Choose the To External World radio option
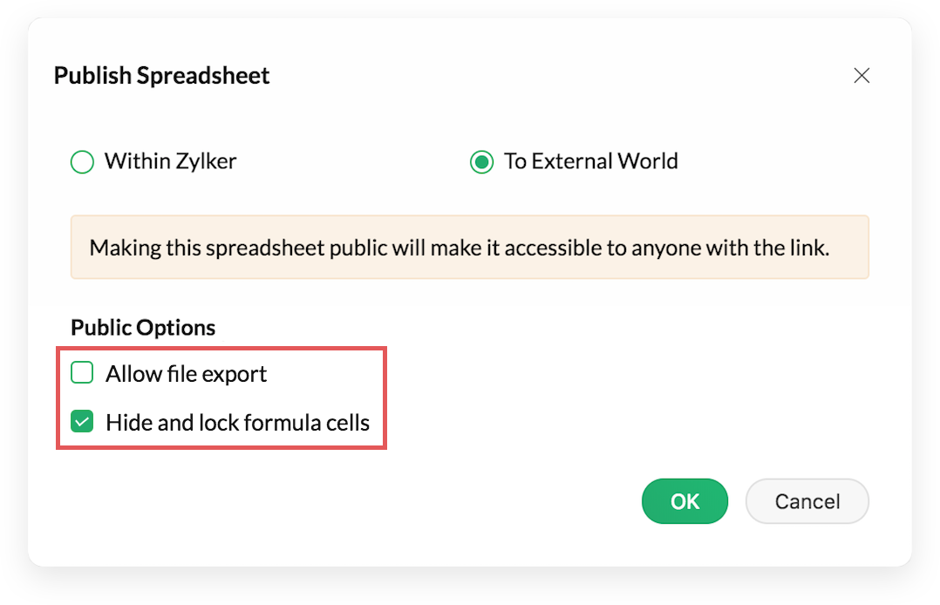The height and width of the screenshot is (605, 940). tap(481, 162)
